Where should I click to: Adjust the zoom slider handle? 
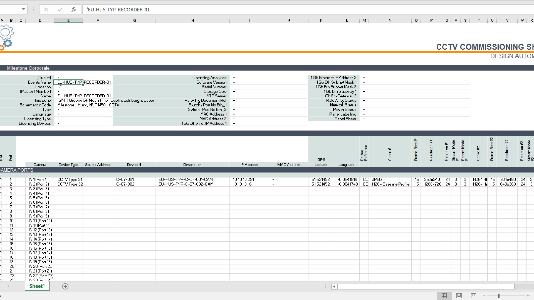(499, 296)
